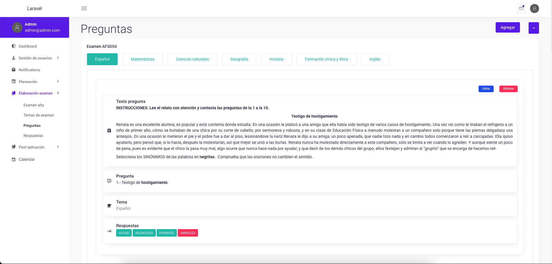Click the hamburger menu icon
The width and height of the screenshot is (552, 264).
coord(84,8)
